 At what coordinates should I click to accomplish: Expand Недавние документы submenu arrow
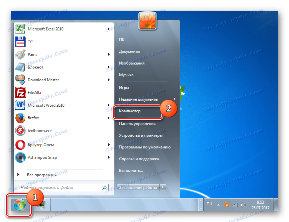[174, 99]
